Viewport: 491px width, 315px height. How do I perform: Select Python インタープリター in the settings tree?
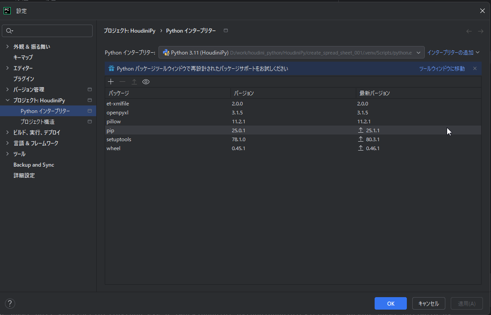(45, 111)
